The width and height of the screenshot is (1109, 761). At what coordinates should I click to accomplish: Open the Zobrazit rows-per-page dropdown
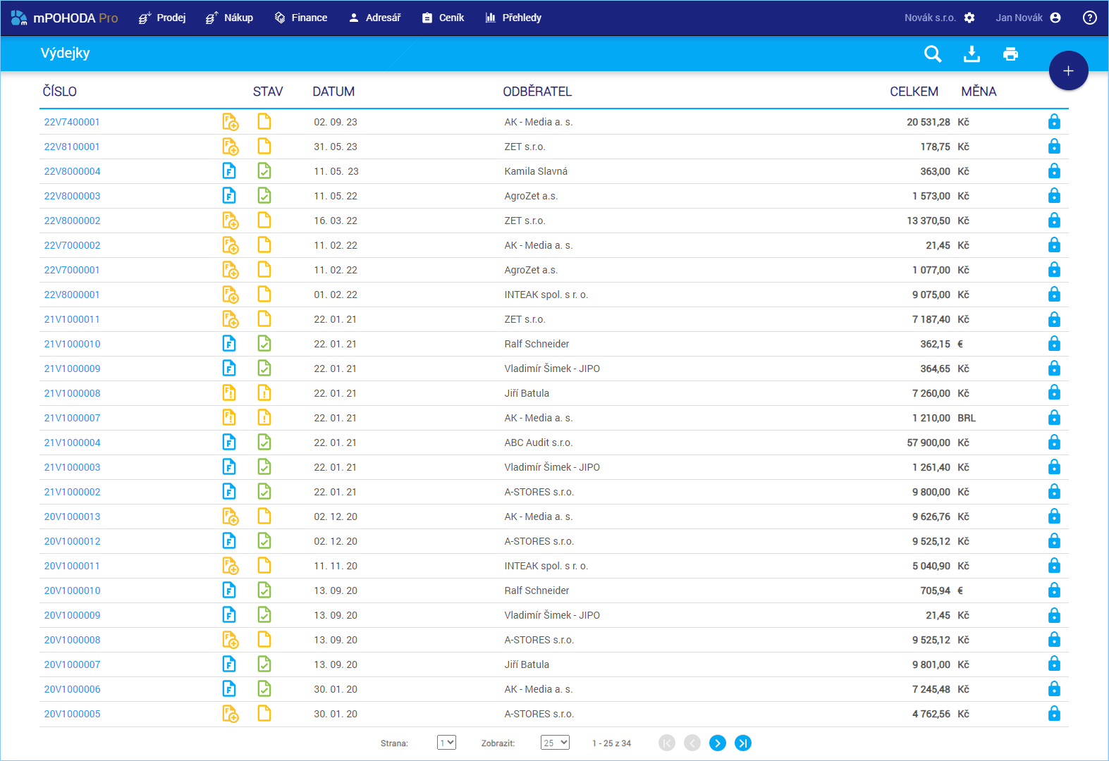coord(555,743)
